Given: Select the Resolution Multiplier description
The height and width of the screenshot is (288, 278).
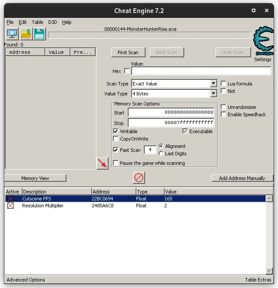Looking at the screenshot, I should pyautogui.click(x=43, y=206).
